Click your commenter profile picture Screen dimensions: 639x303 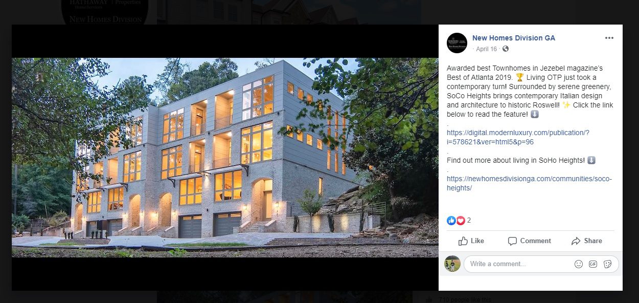pos(452,264)
